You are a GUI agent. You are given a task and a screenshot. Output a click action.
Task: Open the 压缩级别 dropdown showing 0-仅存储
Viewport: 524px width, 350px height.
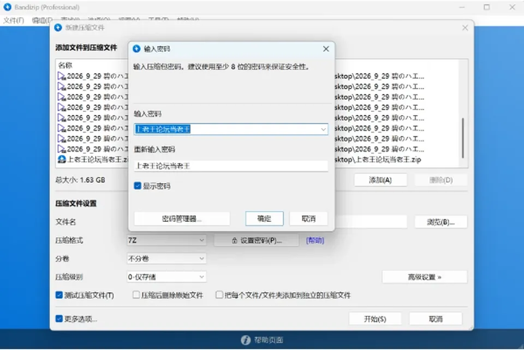click(x=166, y=277)
